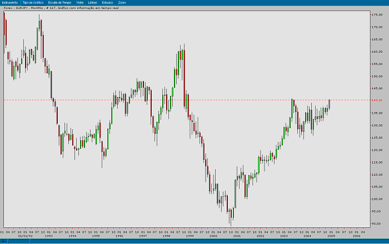The height and width of the screenshot is (244, 389).
Task: Click the 160.00 price axis label
Action: (x=377, y=52)
